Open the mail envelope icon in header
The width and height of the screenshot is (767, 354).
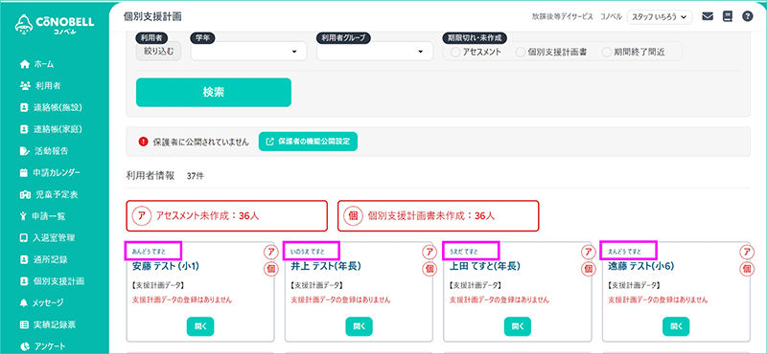[708, 16]
